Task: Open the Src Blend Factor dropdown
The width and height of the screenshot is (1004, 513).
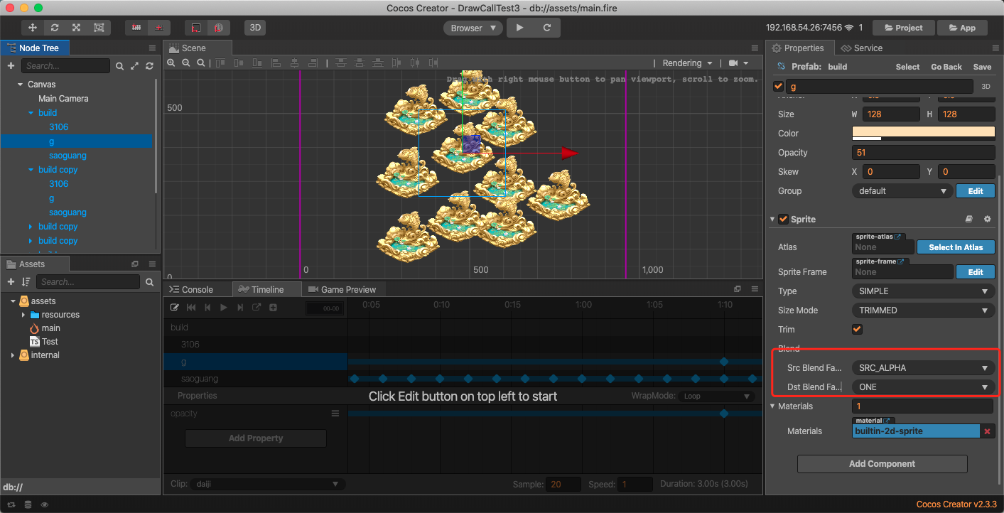Action: click(923, 368)
